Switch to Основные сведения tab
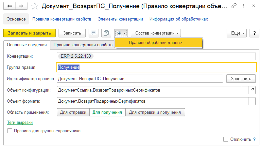Image resolution: width=261 pixels, height=147 pixels. click(27, 45)
